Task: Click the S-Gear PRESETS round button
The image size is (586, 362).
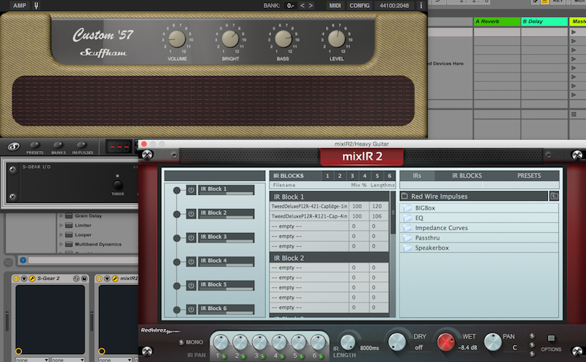Action: (x=34, y=146)
